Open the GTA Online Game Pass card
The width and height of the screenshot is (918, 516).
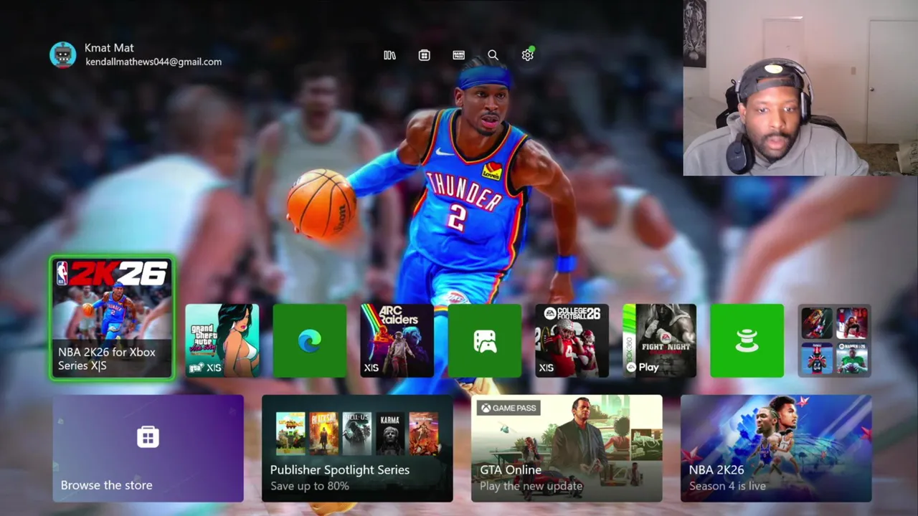pyautogui.click(x=567, y=448)
